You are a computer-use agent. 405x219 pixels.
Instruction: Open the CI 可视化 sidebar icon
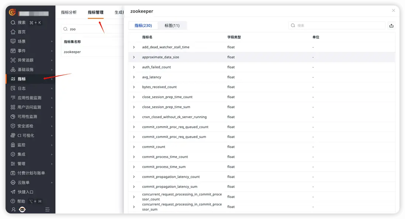click(13, 135)
